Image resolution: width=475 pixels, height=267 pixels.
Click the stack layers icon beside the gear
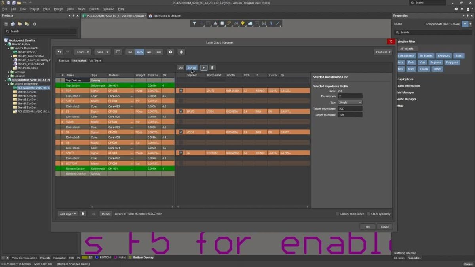point(181,52)
